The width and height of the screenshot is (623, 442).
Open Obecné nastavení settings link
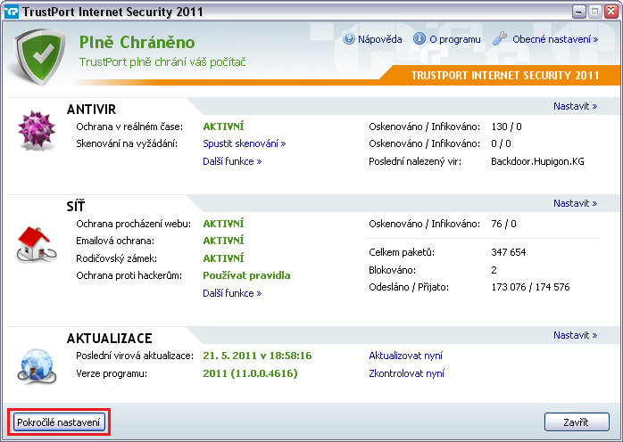click(555, 39)
